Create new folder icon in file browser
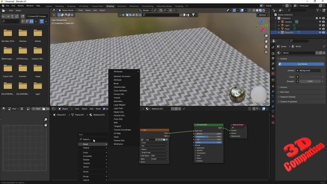The height and width of the screenshot is (184, 327). click(22, 16)
